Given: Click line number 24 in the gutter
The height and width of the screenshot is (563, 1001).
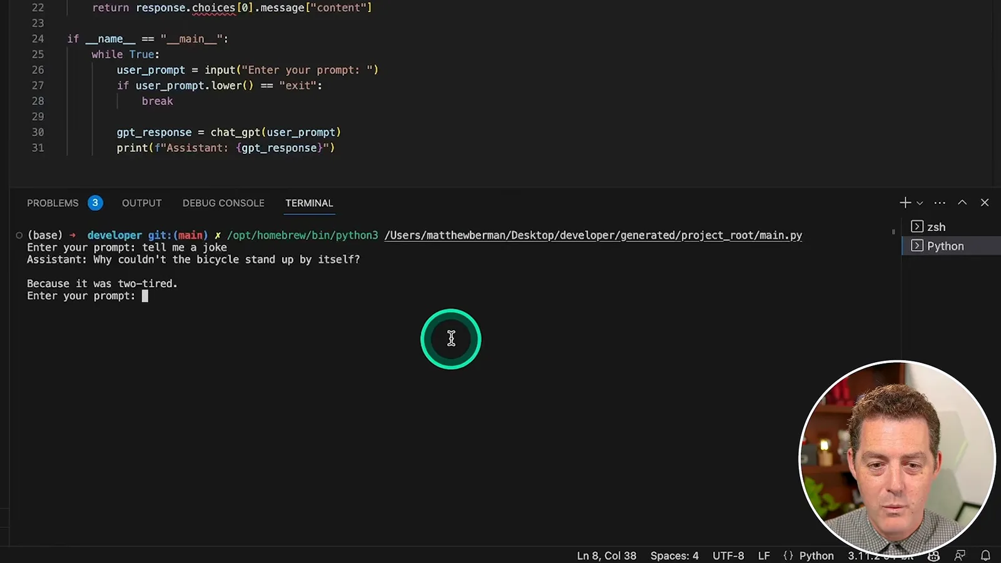Looking at the screenshot, I should pyautogui.click(x=38, y=39).
